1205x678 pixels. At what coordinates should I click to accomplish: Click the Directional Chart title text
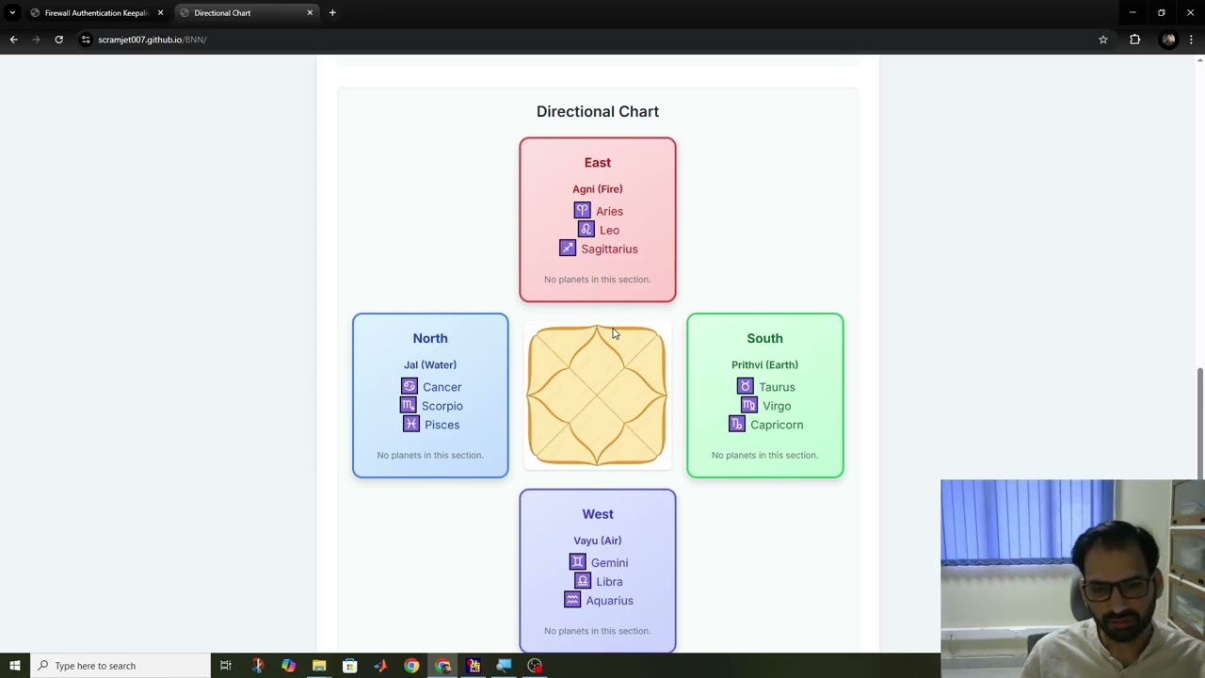(x=597, y=111)
